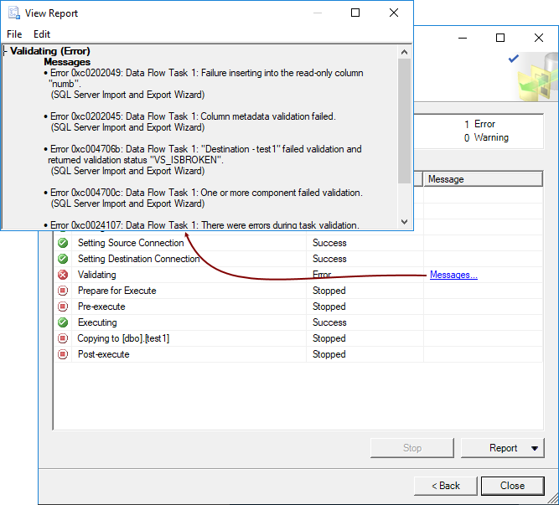Viewport: 559px width, 505px height.
Task: Open the File menu in View Report
Action: (14, 34)
